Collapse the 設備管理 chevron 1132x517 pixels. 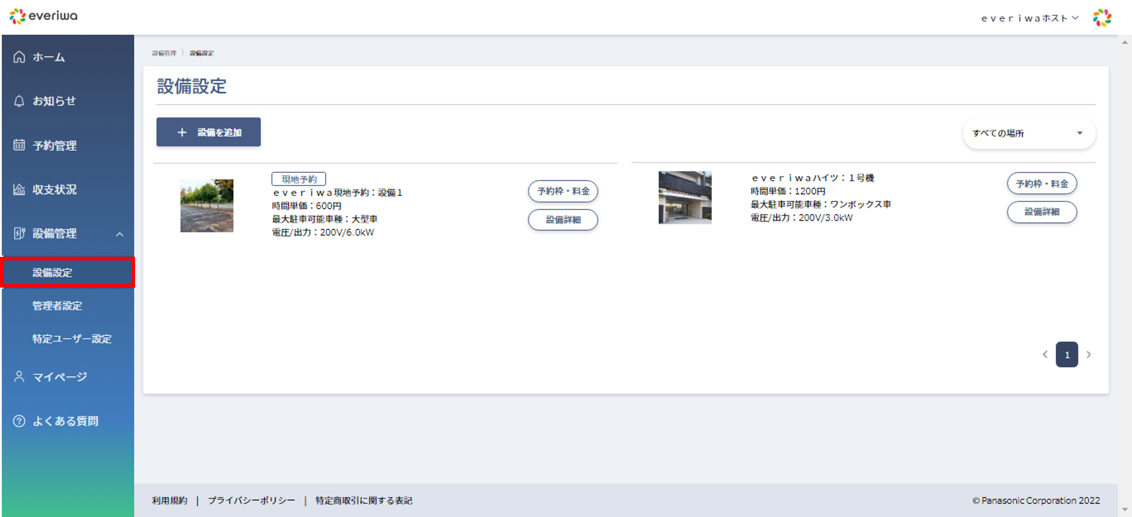(x=119, y=234)
